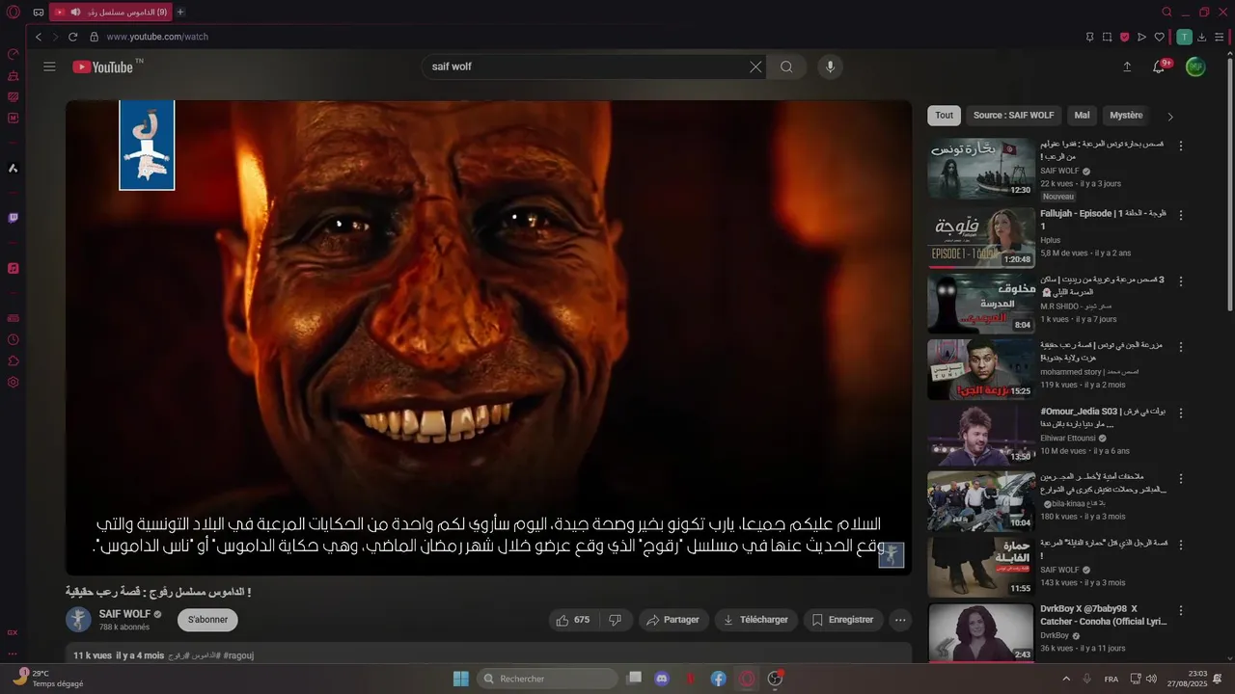The image size is (1235, 694).
Task: Open the 12:30 boat video thumbnail
Action: [981, 169]
